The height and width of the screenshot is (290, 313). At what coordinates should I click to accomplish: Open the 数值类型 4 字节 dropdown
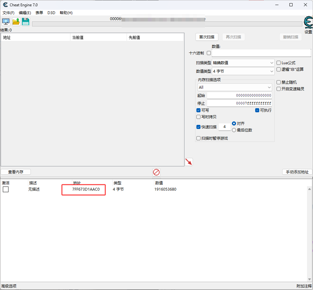coord(243,71)
